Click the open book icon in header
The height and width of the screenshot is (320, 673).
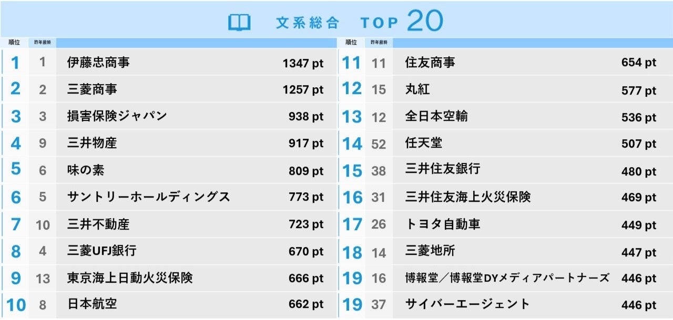pyautogui.click(x=239, y=23)
